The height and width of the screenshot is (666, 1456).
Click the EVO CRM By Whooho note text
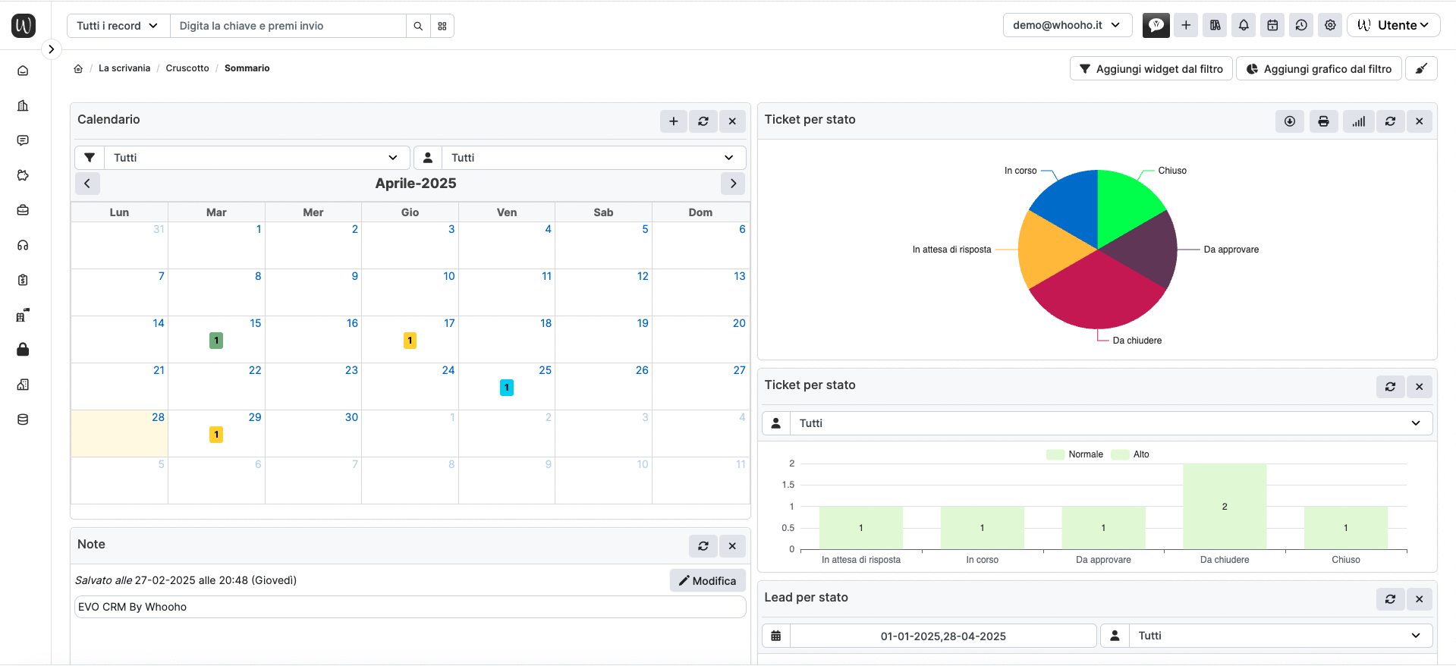[x=132, y=607]
